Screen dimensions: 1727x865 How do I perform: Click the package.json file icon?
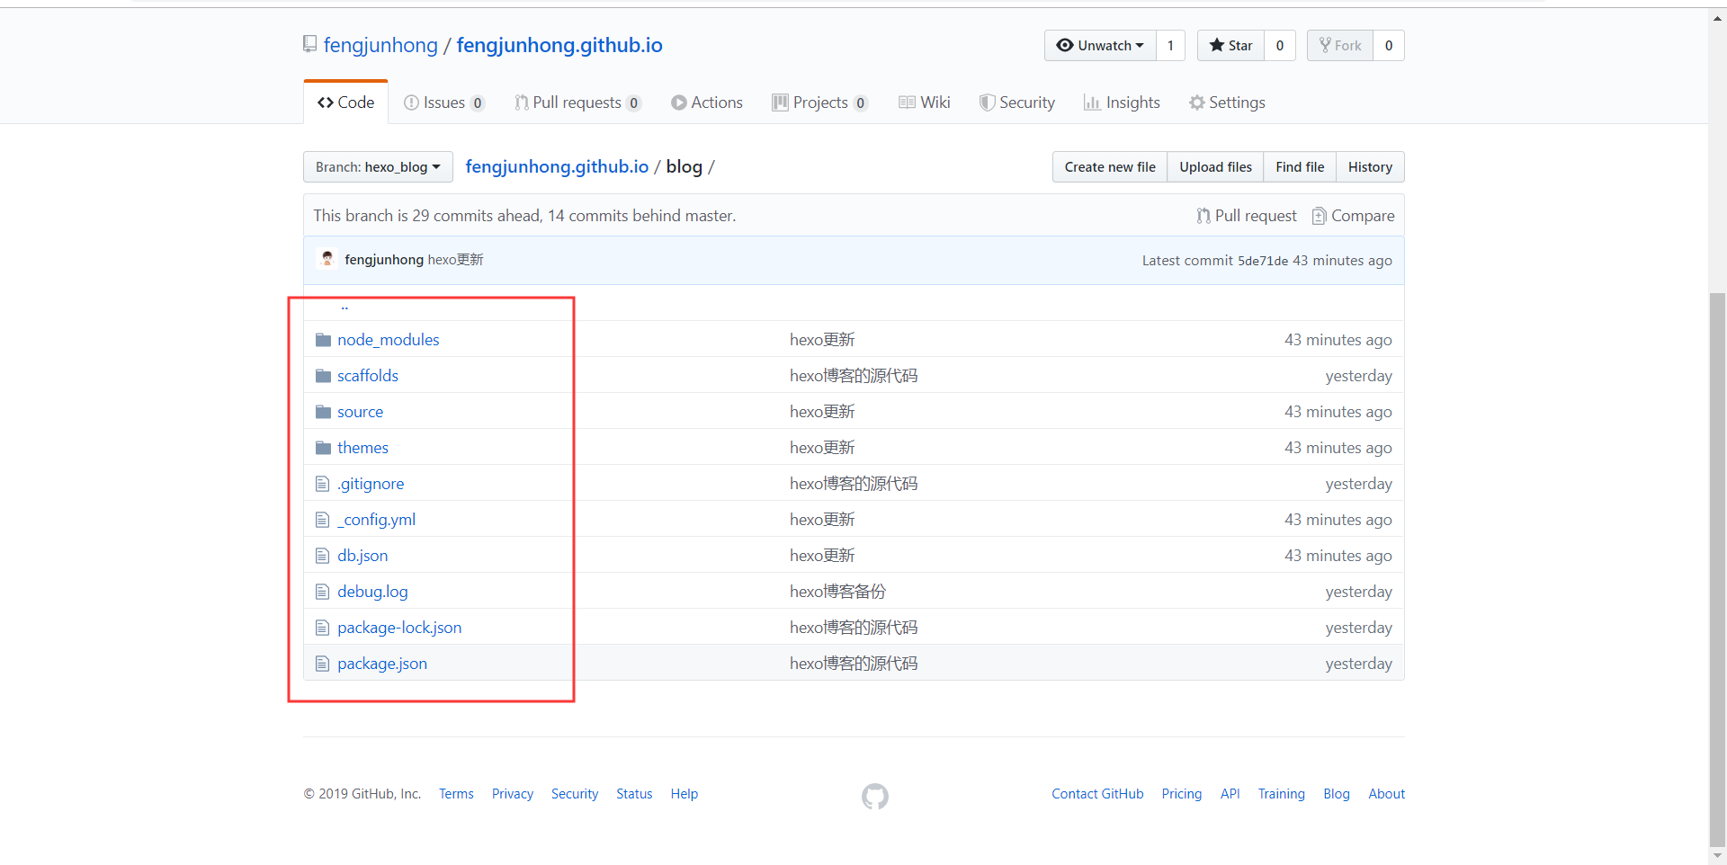point(323,664)
